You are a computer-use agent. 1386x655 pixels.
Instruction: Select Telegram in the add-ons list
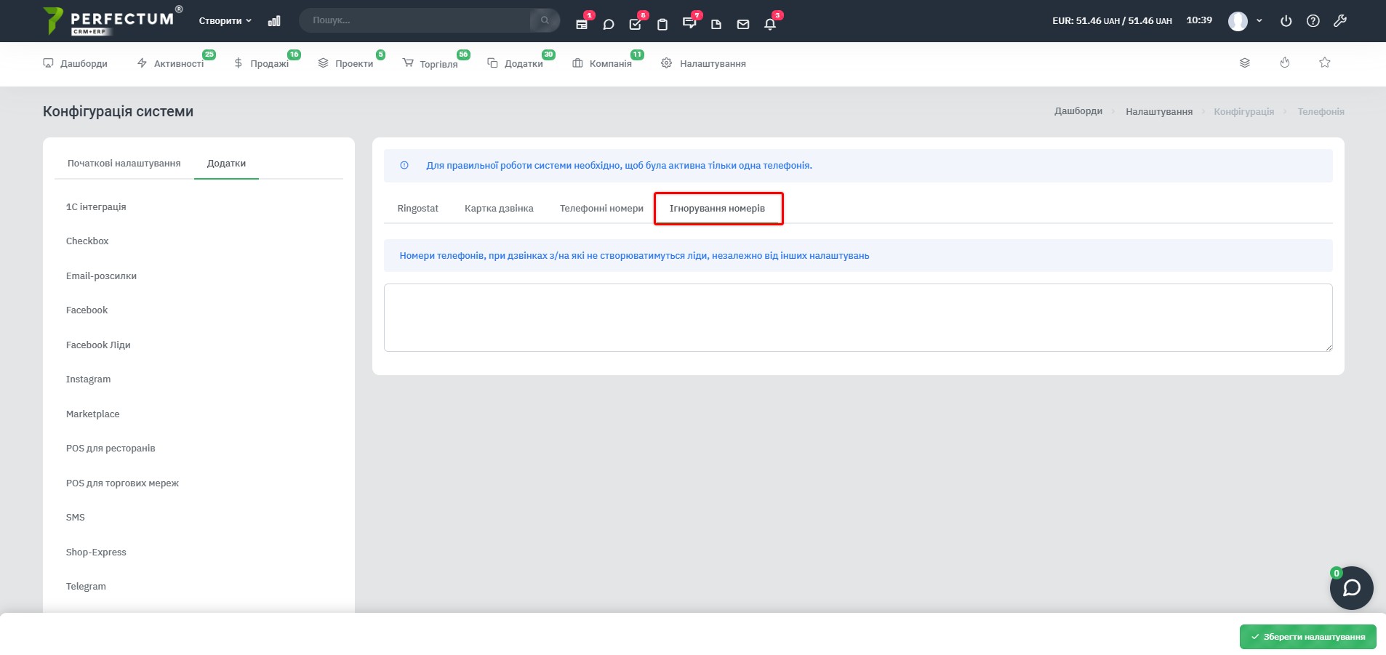[86, 587]
